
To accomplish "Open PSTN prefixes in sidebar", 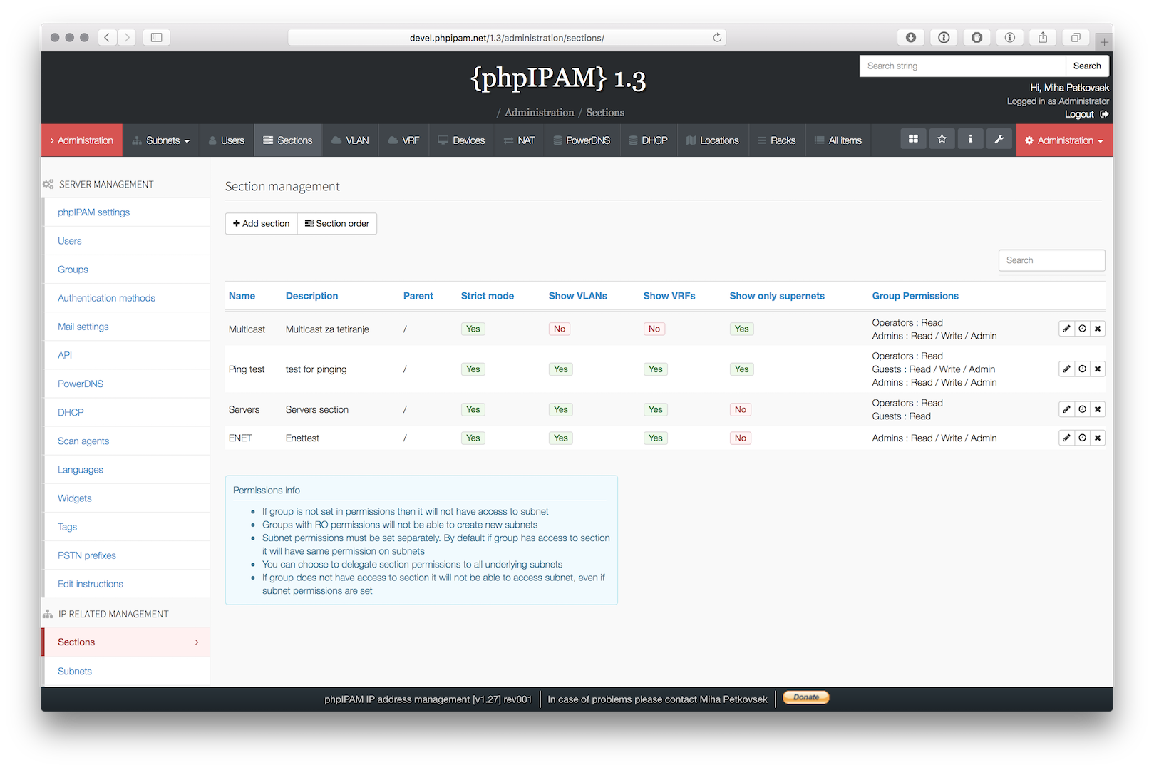I will (87, 555).
